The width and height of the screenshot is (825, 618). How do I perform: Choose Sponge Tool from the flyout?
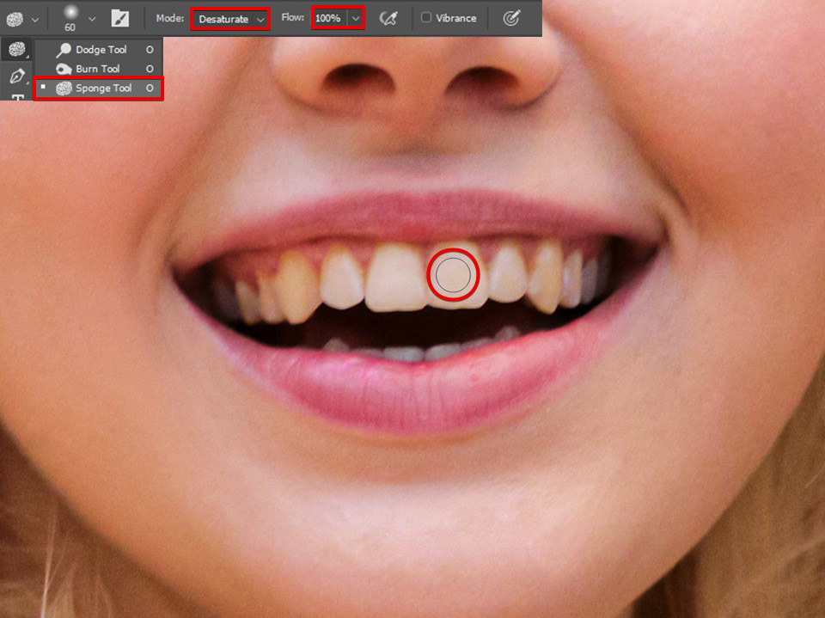click(103, 88)
